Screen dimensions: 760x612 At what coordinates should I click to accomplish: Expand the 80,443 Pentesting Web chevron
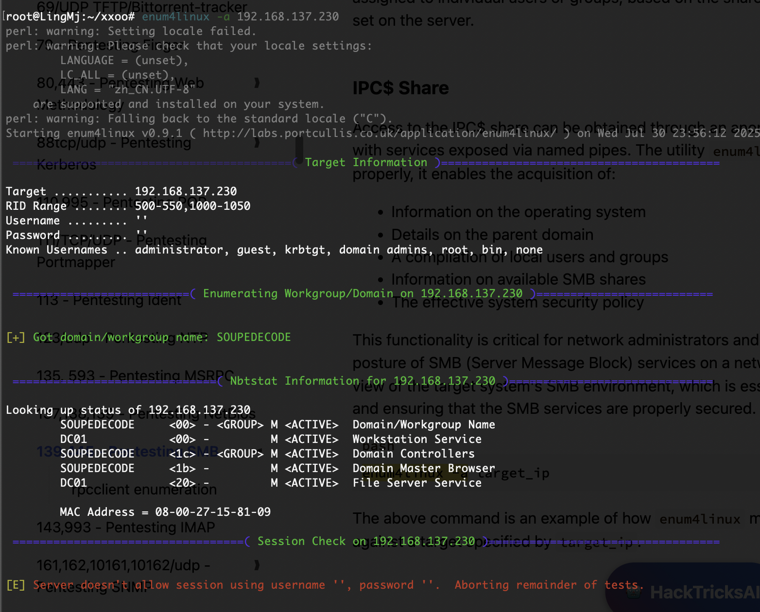(257, 83)
